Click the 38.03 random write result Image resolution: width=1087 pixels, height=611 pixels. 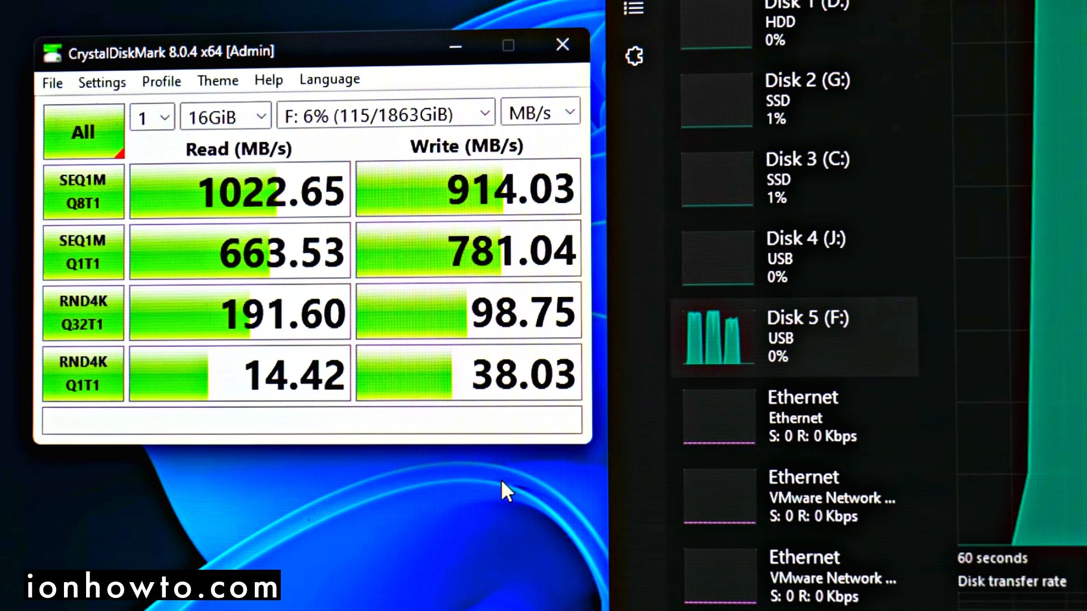(x=468, y=373)
